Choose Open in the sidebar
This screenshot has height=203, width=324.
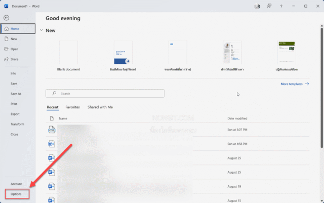pyautogui.click(x=18, y=49)
